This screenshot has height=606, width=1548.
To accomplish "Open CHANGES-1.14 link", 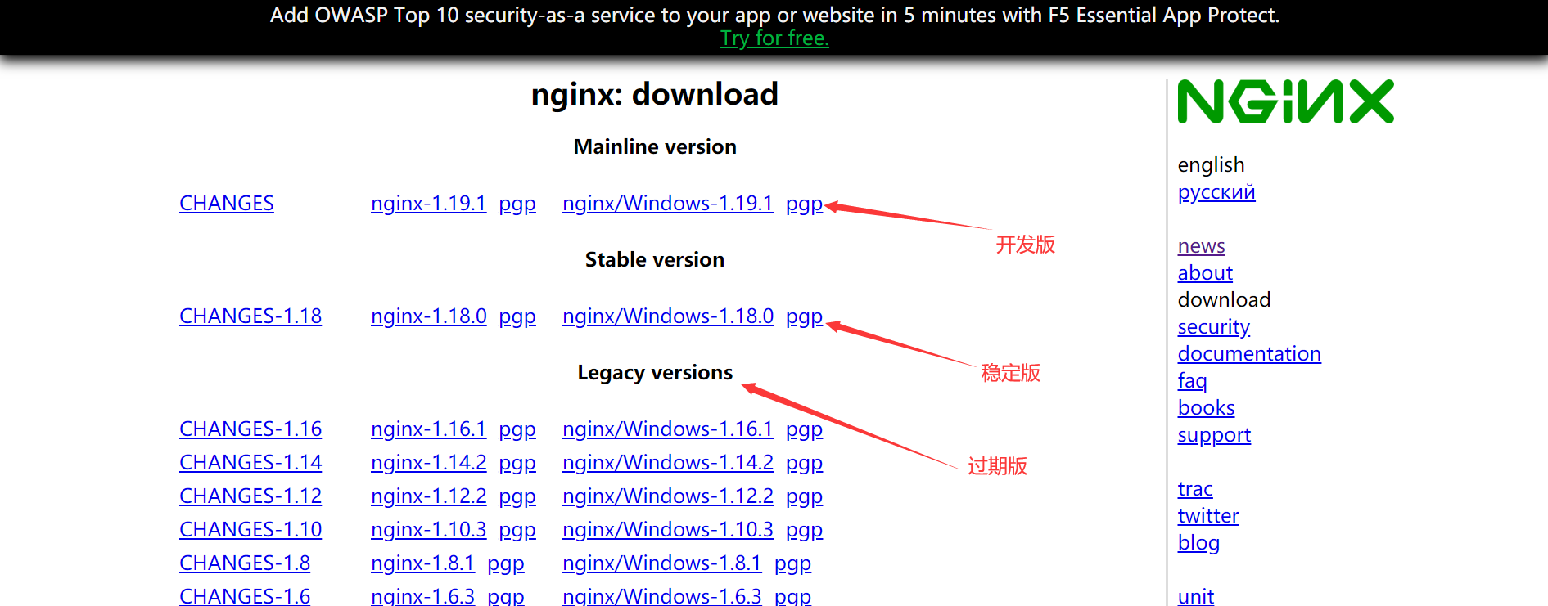I will tap(250, 462).
